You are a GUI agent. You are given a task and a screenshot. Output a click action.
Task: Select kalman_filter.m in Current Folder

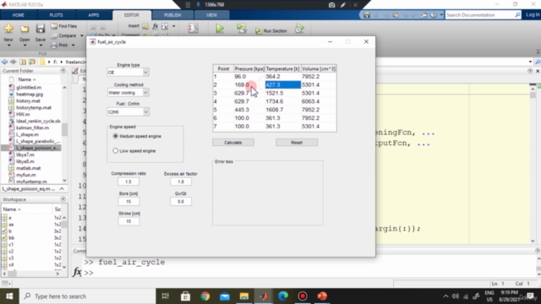click(32, 128)
